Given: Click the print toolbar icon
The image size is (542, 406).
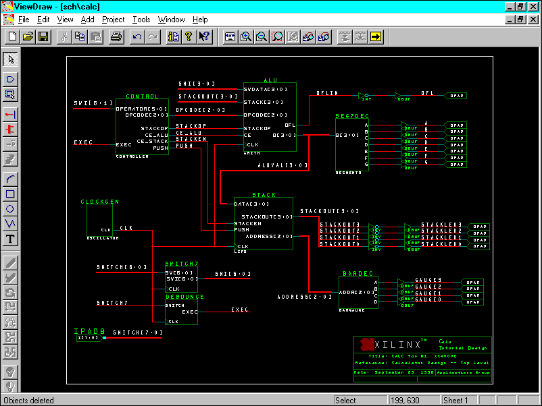Looking at the screenshot, I should click(x=116, y=36).
